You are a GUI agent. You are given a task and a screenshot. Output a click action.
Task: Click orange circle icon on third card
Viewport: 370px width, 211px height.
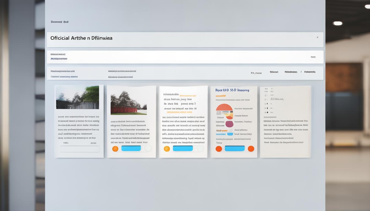click(167, 149)
